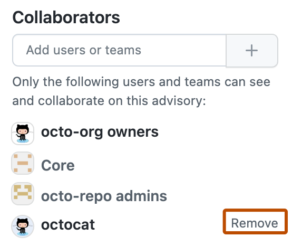Click the octo-repo admins identicon avatar

pos(23,194)
